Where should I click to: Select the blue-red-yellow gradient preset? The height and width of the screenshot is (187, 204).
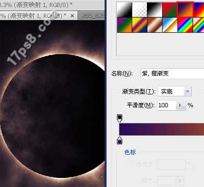(198, 10)
